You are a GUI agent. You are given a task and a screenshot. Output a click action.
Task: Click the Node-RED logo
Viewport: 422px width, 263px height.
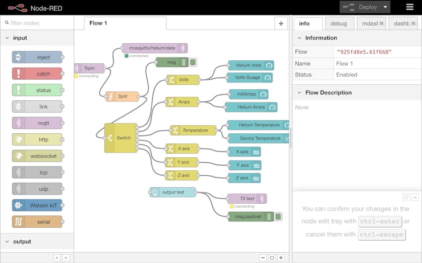click(18, 8)
